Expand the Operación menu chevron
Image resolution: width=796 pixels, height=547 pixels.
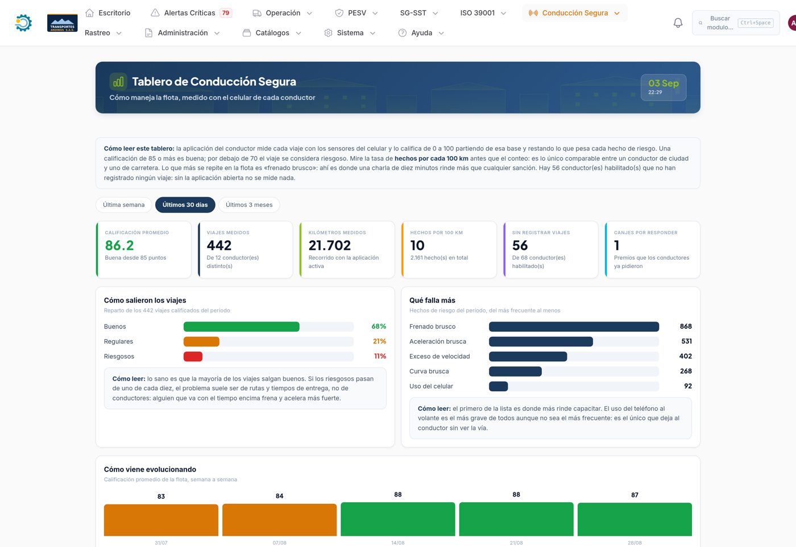tap(309, 13)
